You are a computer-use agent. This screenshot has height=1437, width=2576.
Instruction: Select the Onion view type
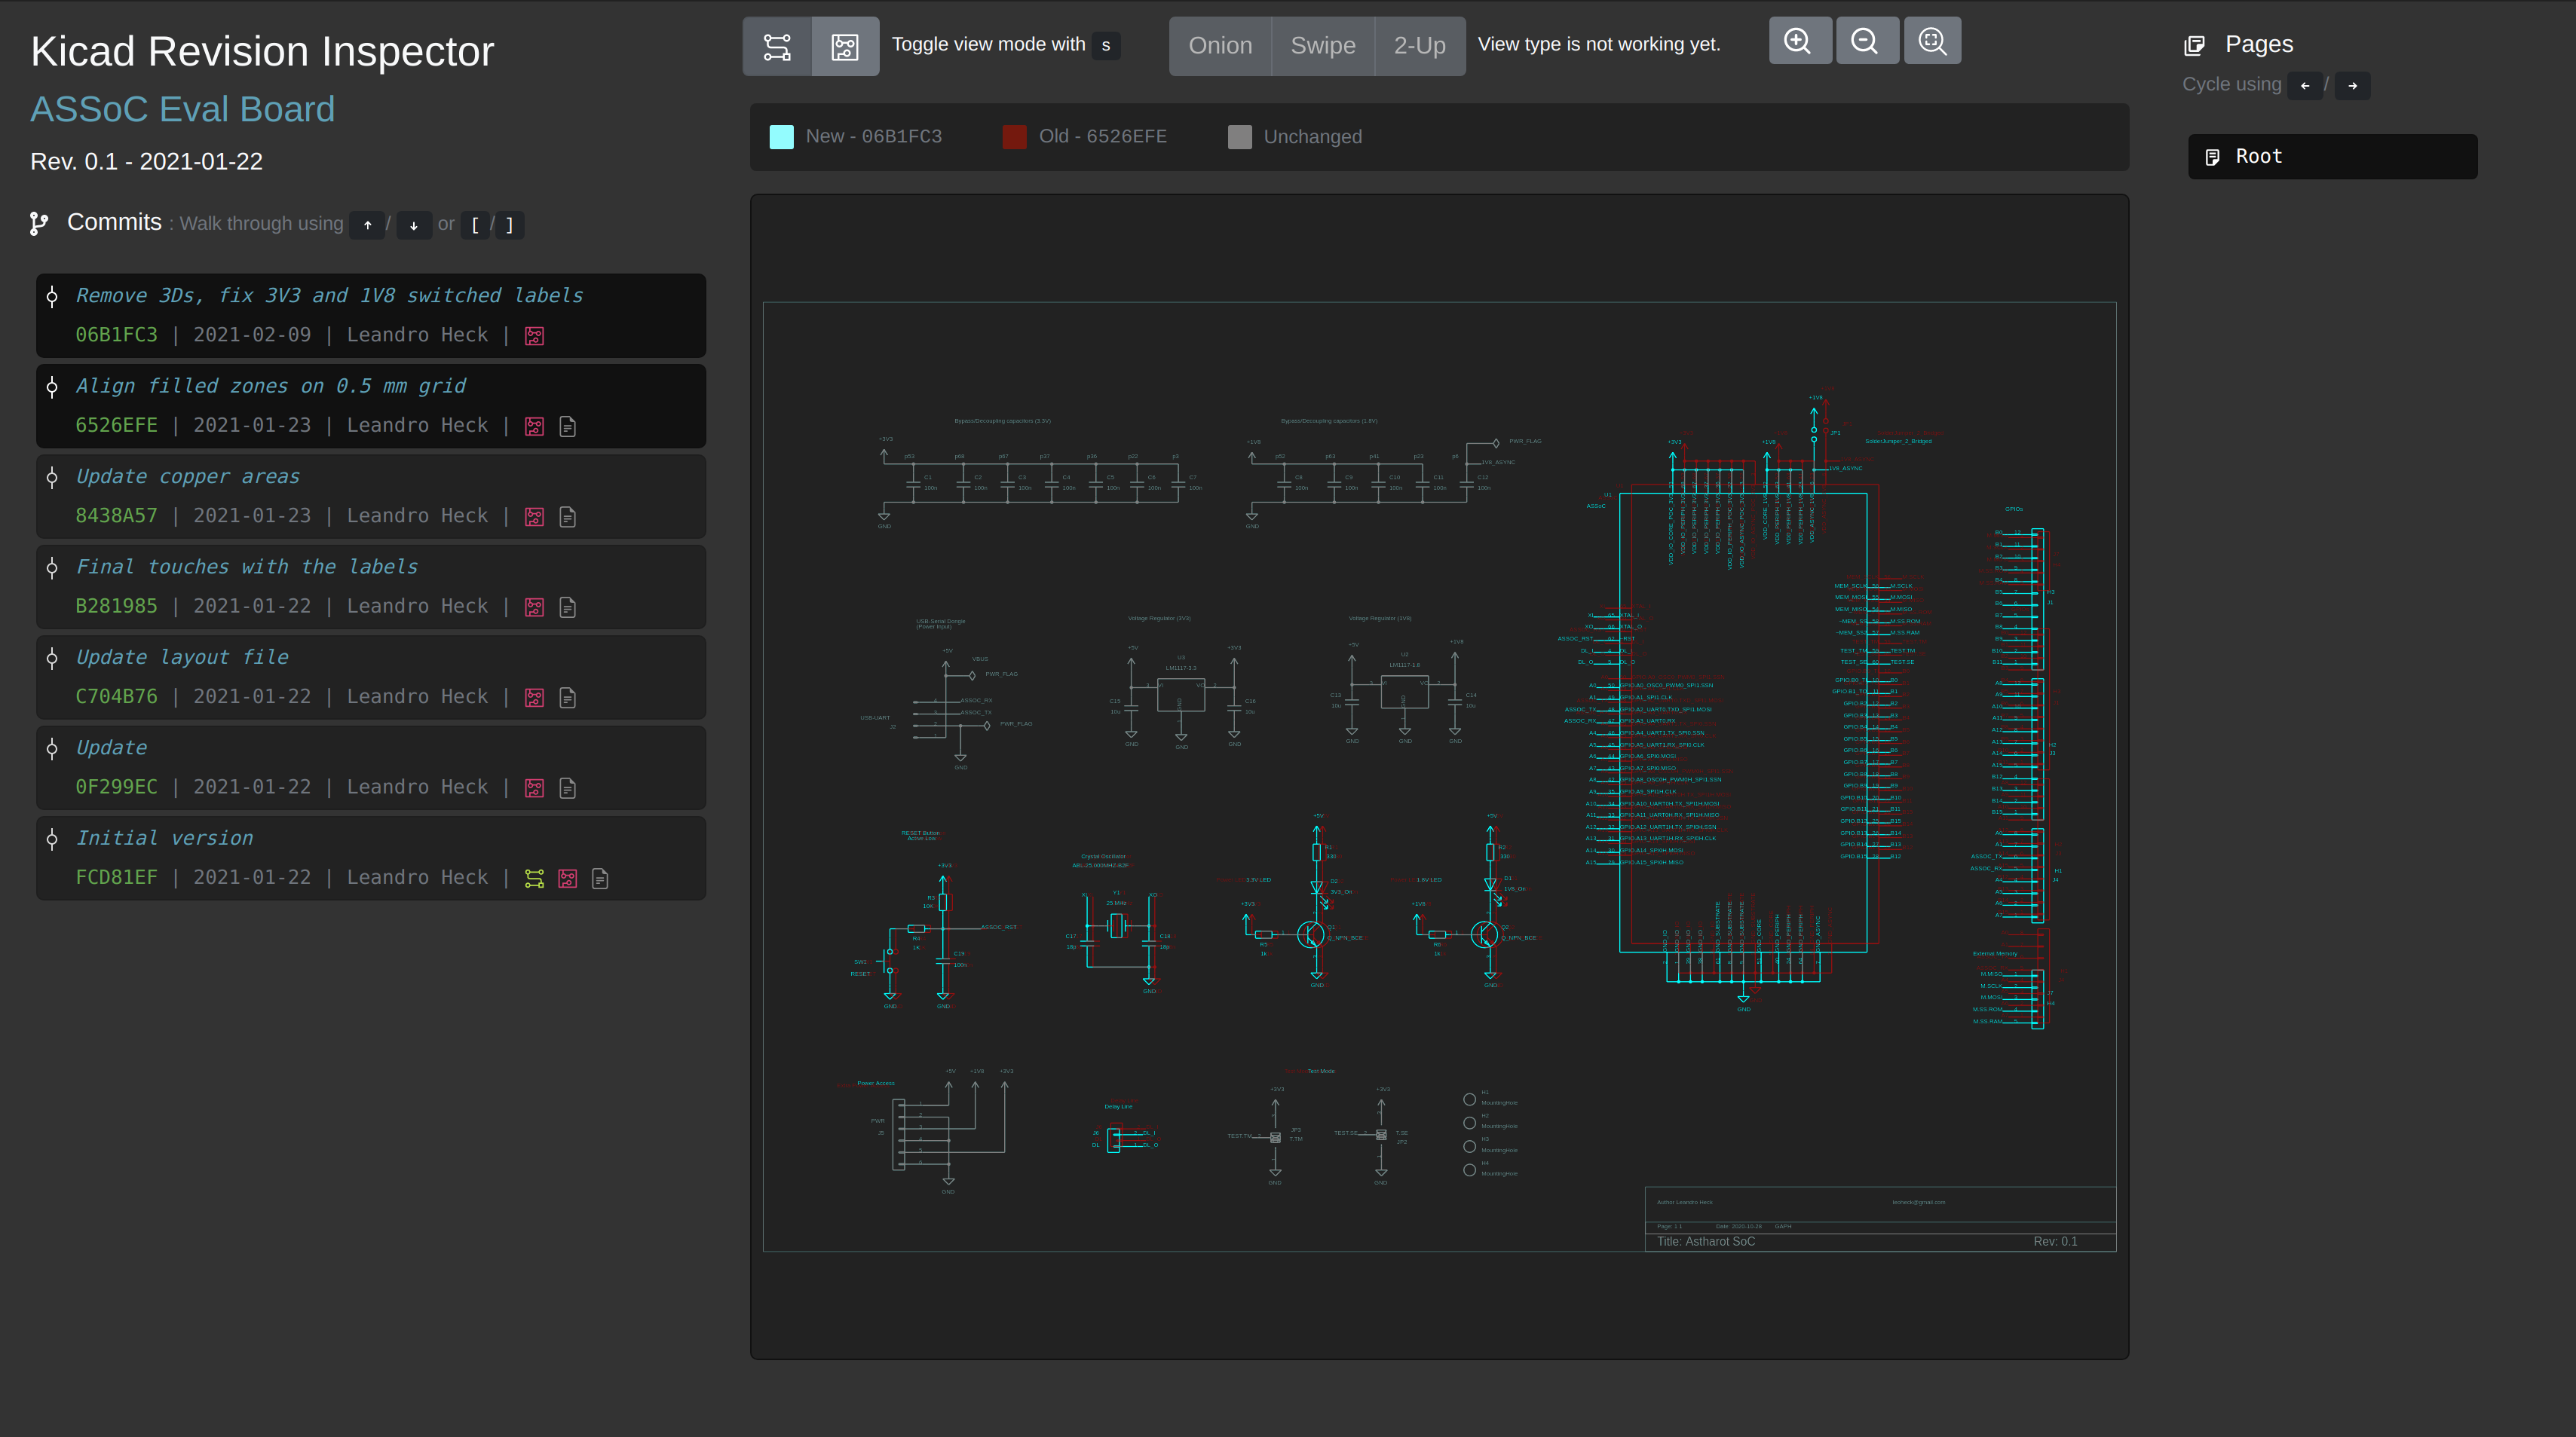click(x=1220, y=46)
